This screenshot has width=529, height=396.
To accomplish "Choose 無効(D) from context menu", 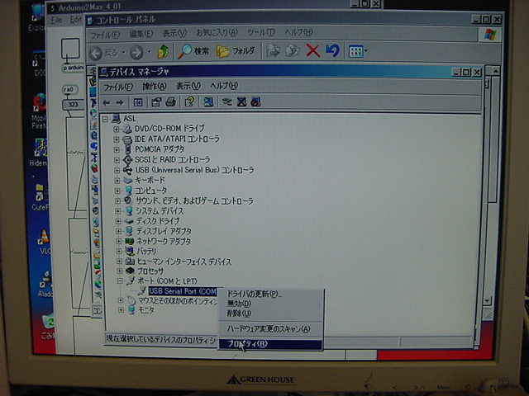I will pos(239,304).
